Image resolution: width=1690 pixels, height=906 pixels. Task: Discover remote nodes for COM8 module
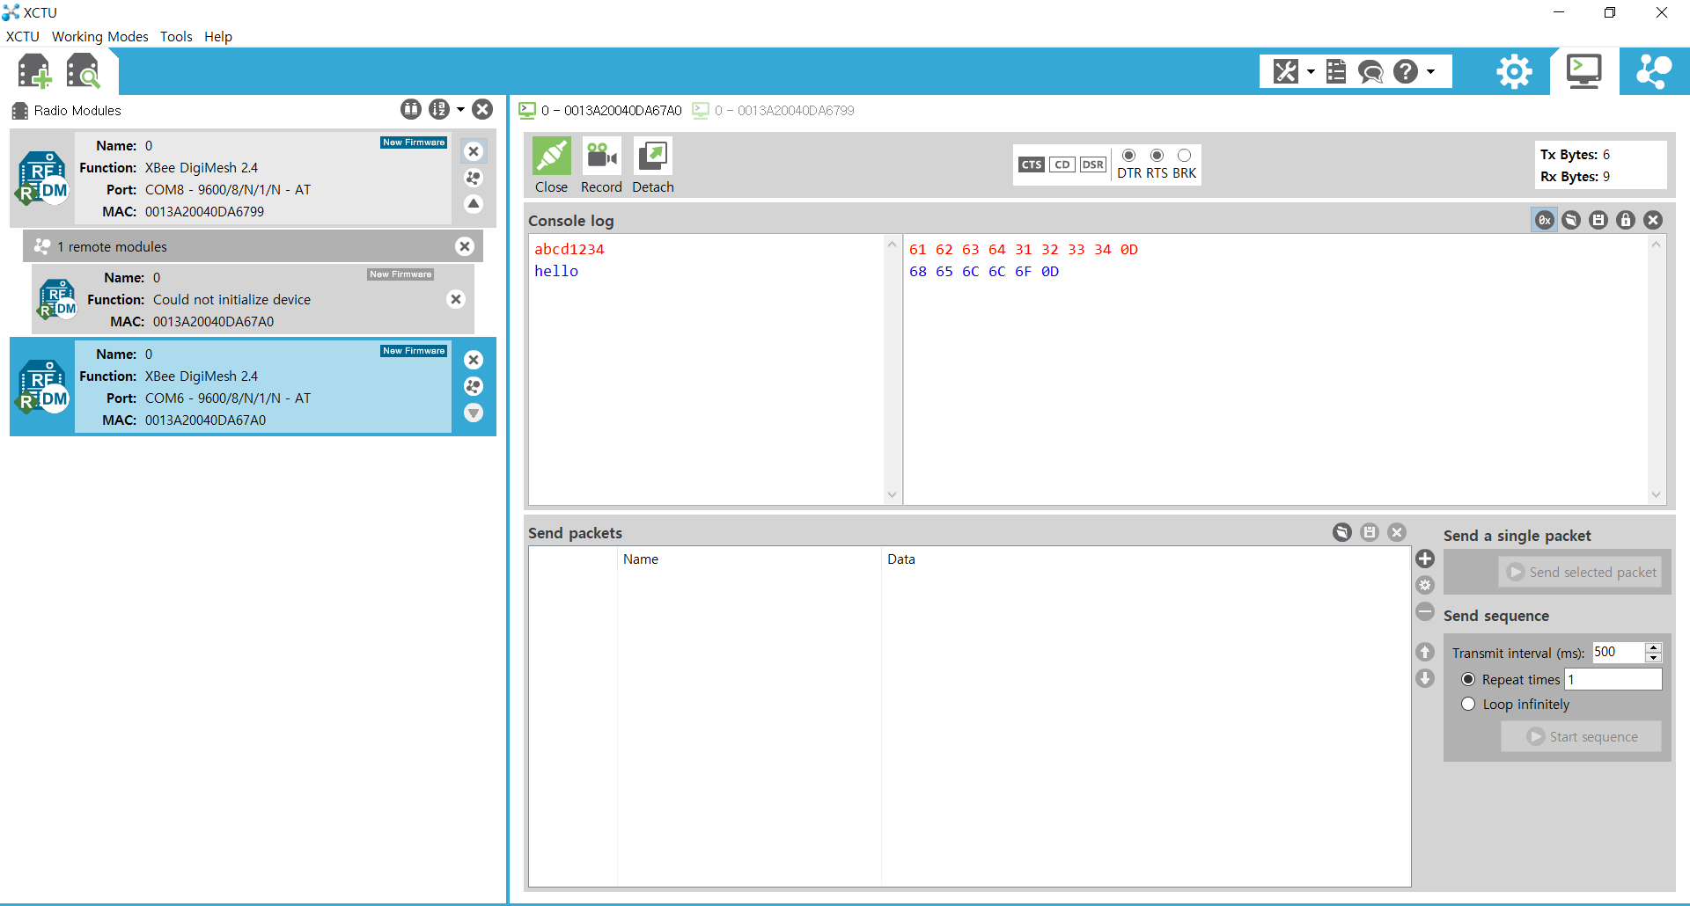pyautogui.click(x=474, y=178)
